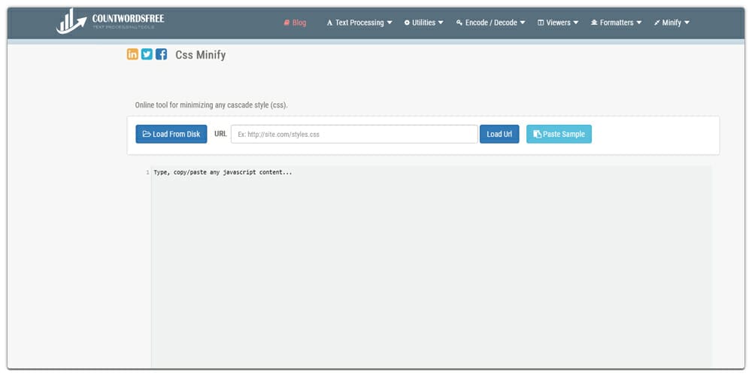Click the Paste Sample button
The height and width of the screenshot is (376, 752).
tap(559, 135)
